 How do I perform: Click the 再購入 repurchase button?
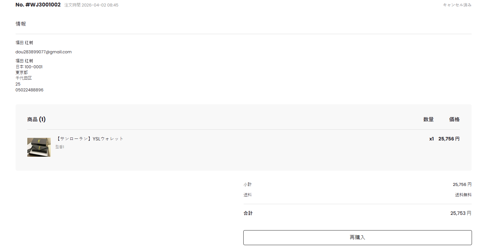point(357,238)
